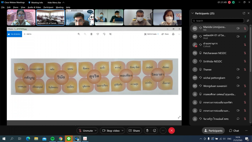Click recording indicator in title bar
The image size is (252, 142).
[x=229, y=3]
